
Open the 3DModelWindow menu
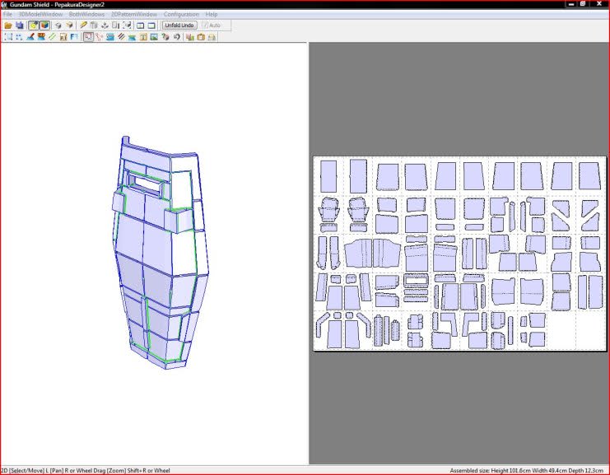coord(40,14)
